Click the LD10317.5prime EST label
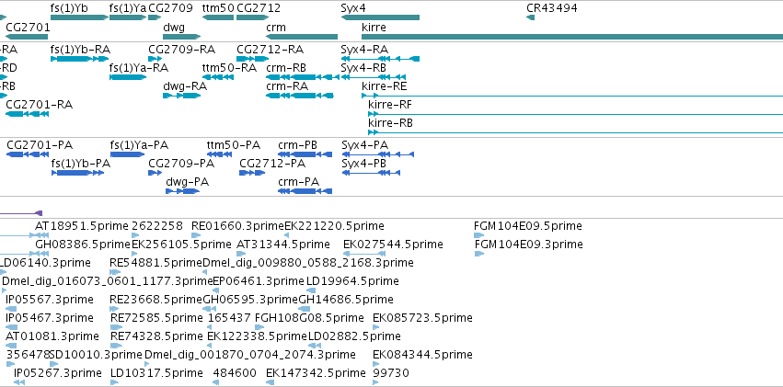 pyautogui.click(x=156, y=373)
